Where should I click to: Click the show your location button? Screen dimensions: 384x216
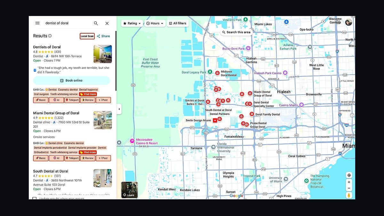click(349, 175)
